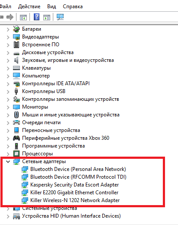Viewport: 178px width, 225px height.
Task: Click the Xbox 360 gamepad icon
Action: (x=16, y=138)
